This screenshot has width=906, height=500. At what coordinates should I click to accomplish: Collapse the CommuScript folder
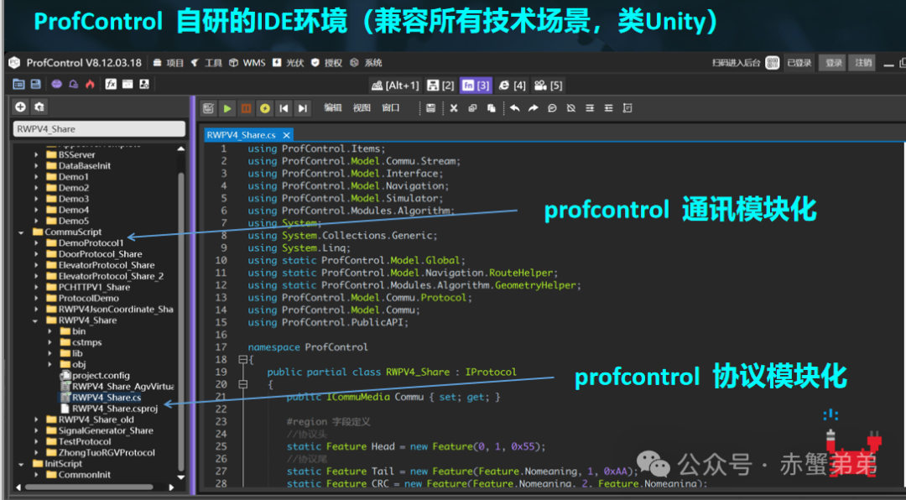coord(21,232)
